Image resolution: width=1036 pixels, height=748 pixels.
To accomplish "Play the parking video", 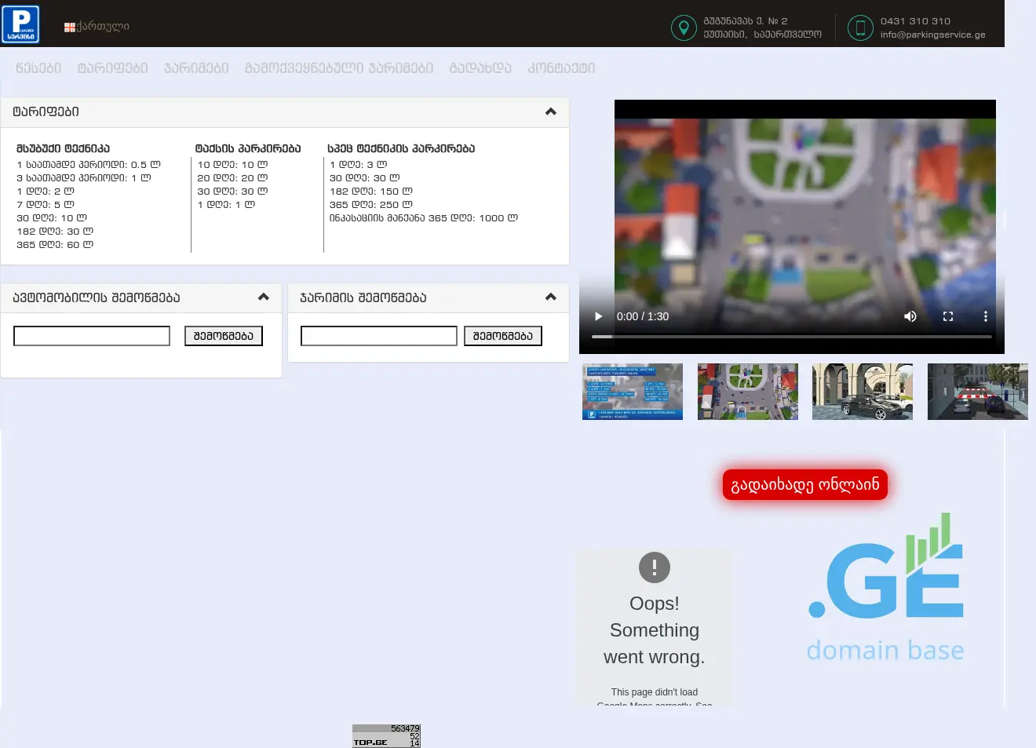I will [x=598, y=316].
